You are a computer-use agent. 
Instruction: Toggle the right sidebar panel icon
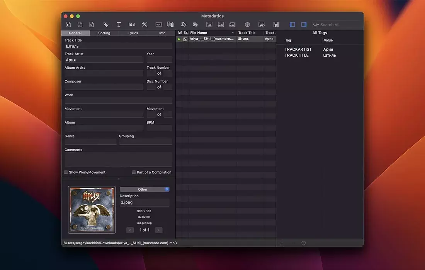[x=304, y=25]
